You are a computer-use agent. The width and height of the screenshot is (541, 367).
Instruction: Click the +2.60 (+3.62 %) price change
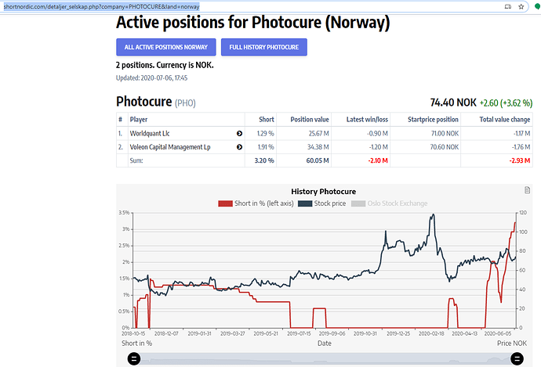click(x=506, y=103)
